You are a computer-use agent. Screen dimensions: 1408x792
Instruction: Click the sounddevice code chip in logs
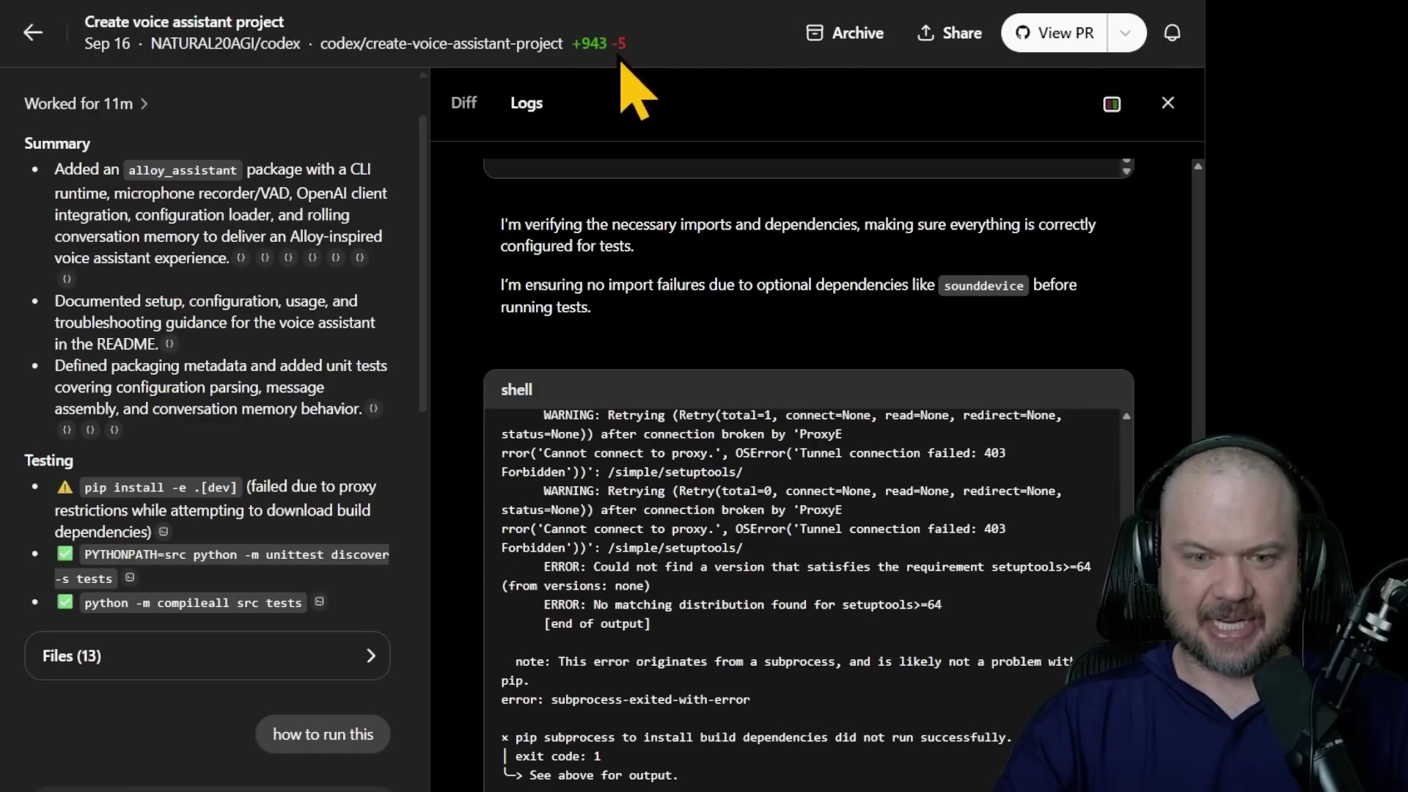983,286
